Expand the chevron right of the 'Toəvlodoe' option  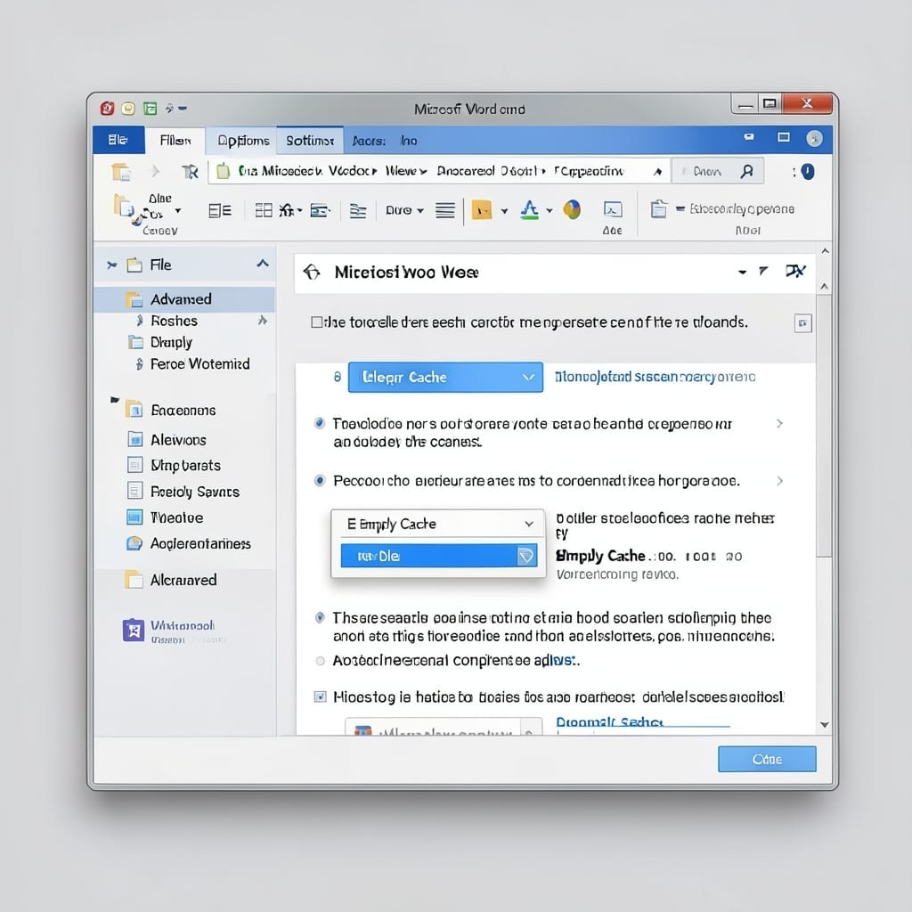pos(780,423)
